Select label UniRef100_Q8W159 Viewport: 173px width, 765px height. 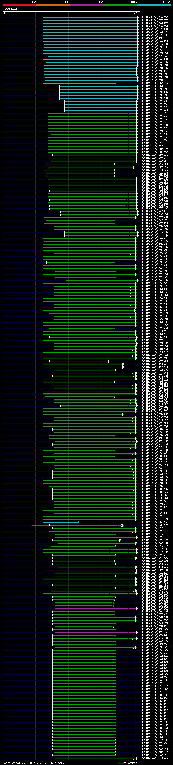tap(155, 429)
